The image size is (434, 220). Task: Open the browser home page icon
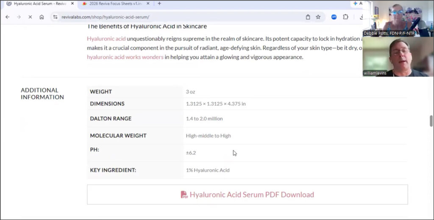coord(42,17)
